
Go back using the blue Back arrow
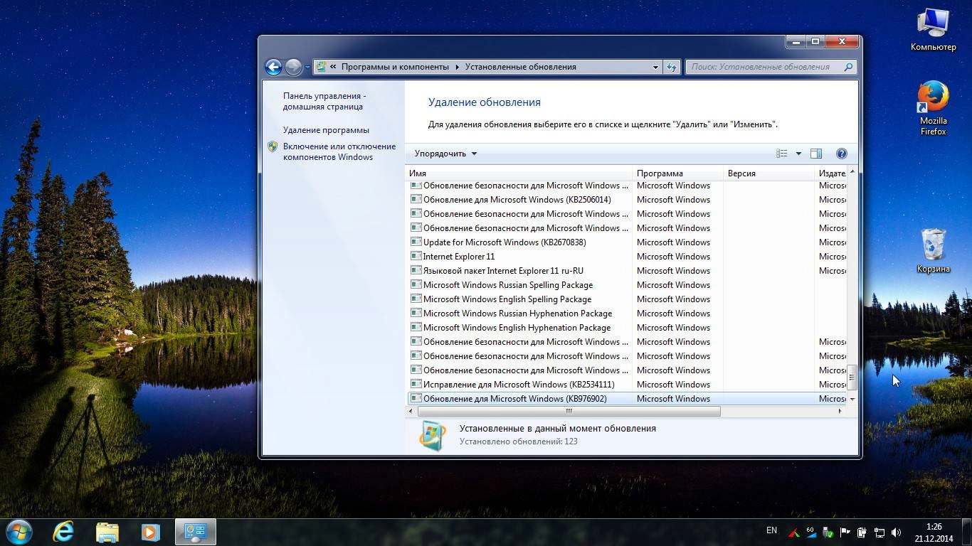tap(273, 67)
